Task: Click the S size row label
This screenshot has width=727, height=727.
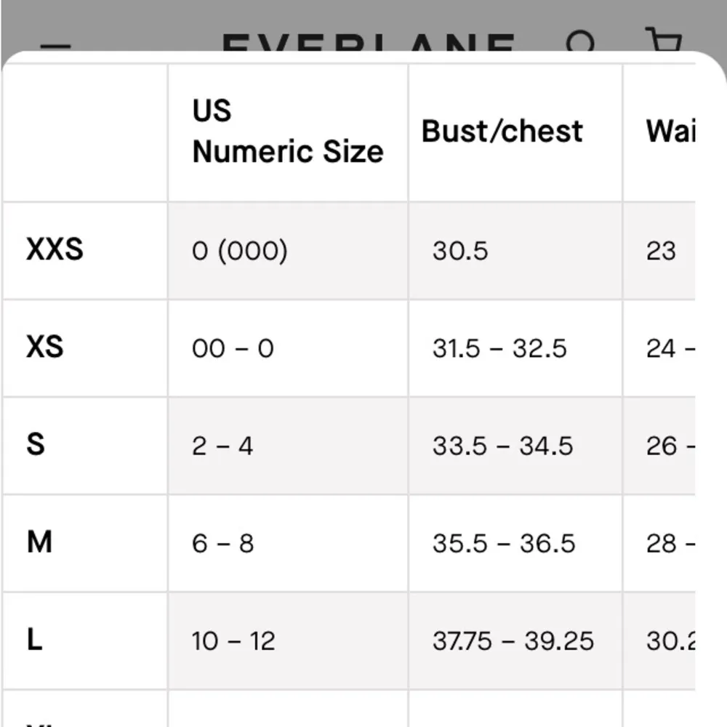Action: pos(36,445)
